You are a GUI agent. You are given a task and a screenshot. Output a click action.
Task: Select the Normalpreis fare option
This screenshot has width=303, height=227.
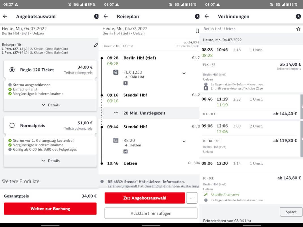[x=12, y=125]
